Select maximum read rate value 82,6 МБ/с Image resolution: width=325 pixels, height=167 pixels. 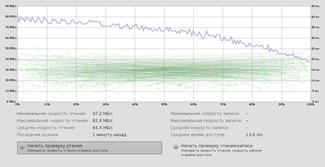click(103, 121)
